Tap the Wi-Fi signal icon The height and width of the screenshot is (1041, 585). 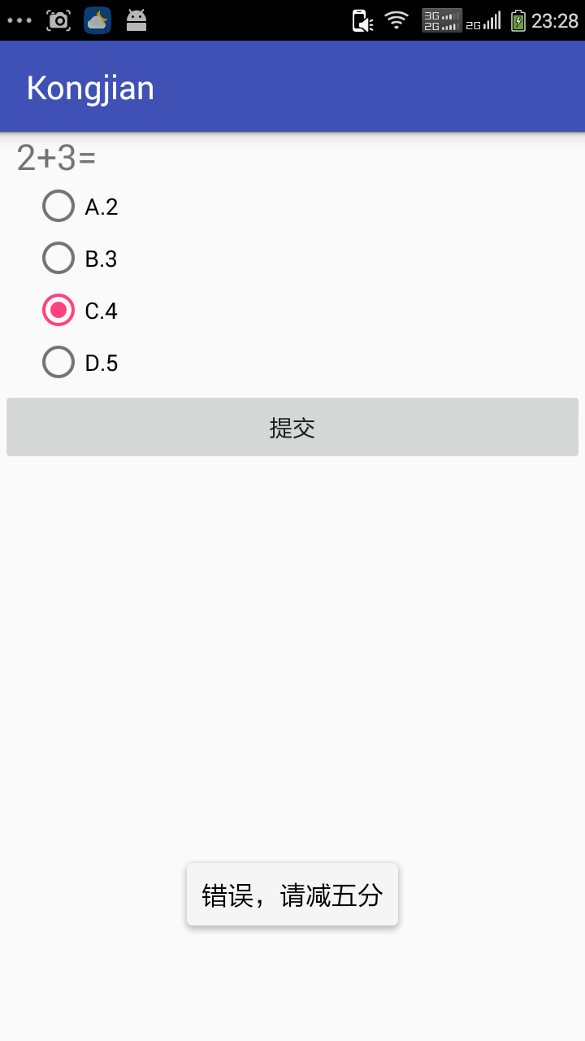(396, 20)
